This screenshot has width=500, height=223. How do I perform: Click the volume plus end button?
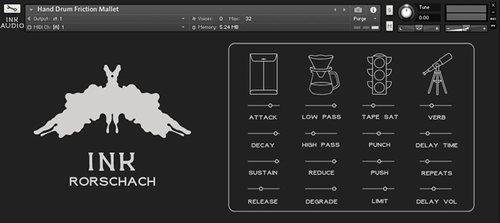(x=484, y=29)
